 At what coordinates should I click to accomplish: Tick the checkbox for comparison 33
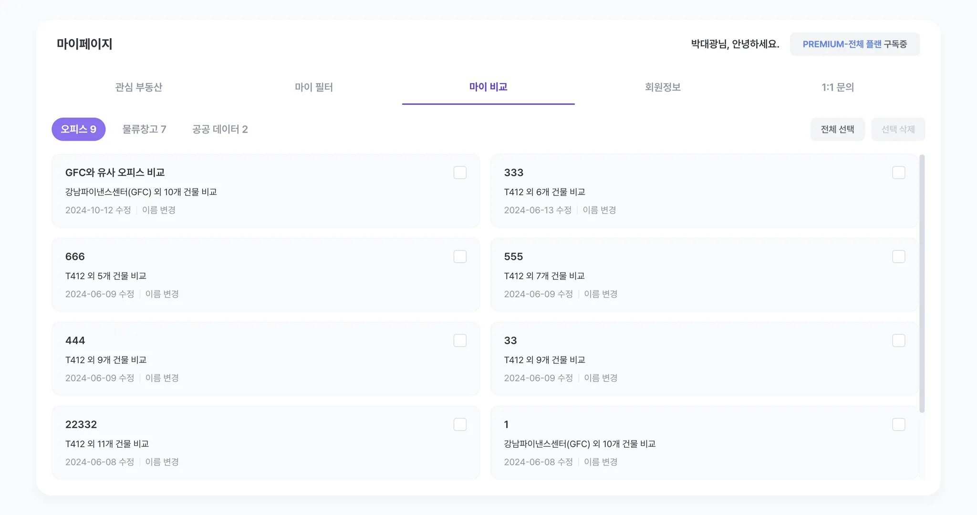click(x=899, y=340)
